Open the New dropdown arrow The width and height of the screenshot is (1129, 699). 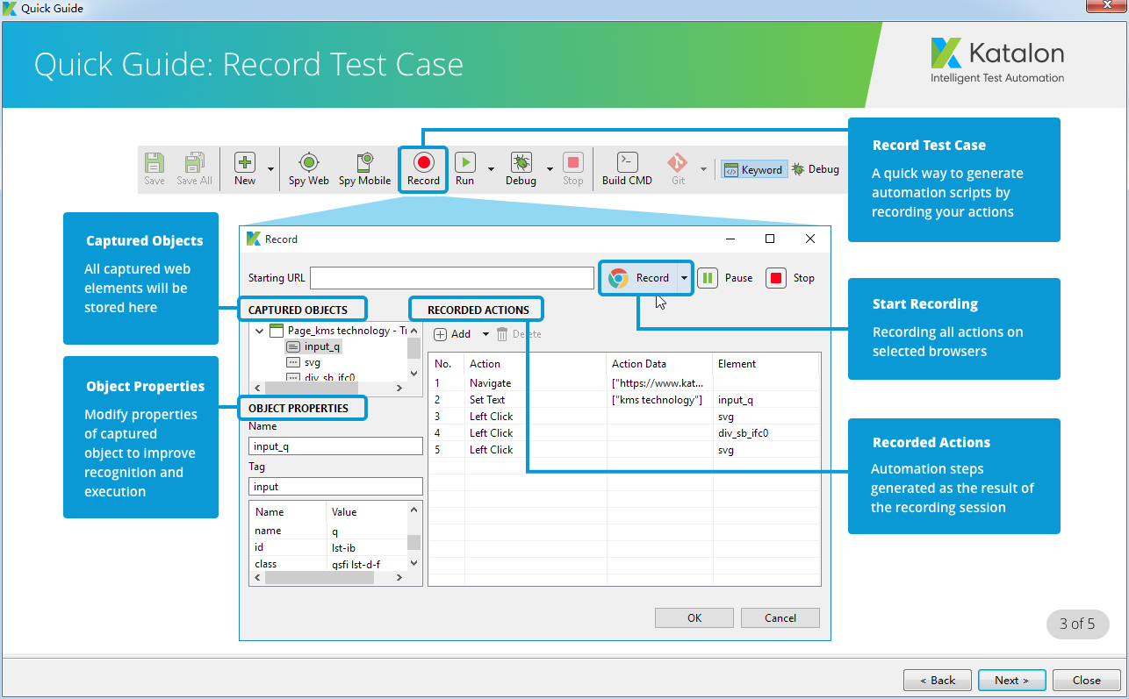(x=270, y=168)
